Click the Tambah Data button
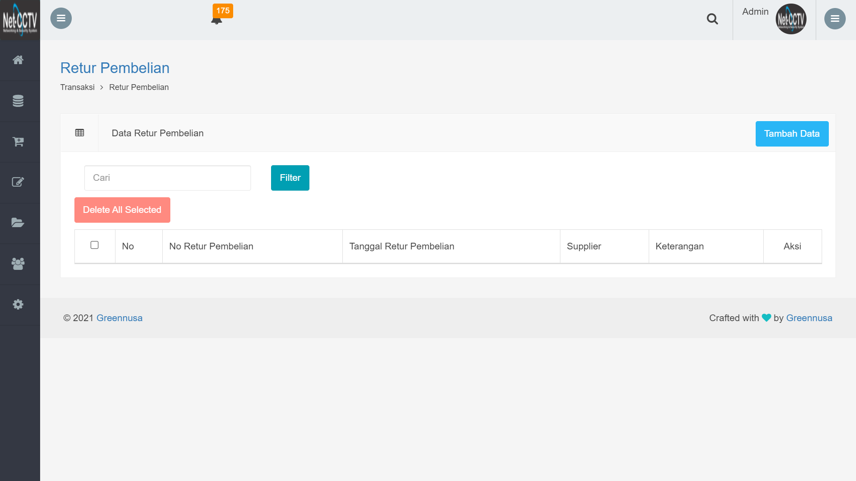This screenshot has width=856, height=481. 792,134
